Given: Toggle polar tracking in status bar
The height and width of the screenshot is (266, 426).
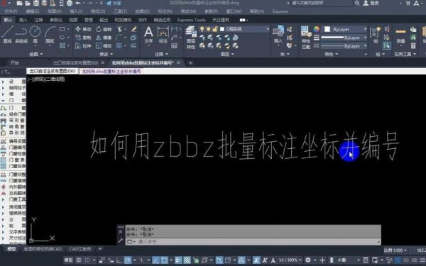Looking at the screenshot, I should (128, 260).
